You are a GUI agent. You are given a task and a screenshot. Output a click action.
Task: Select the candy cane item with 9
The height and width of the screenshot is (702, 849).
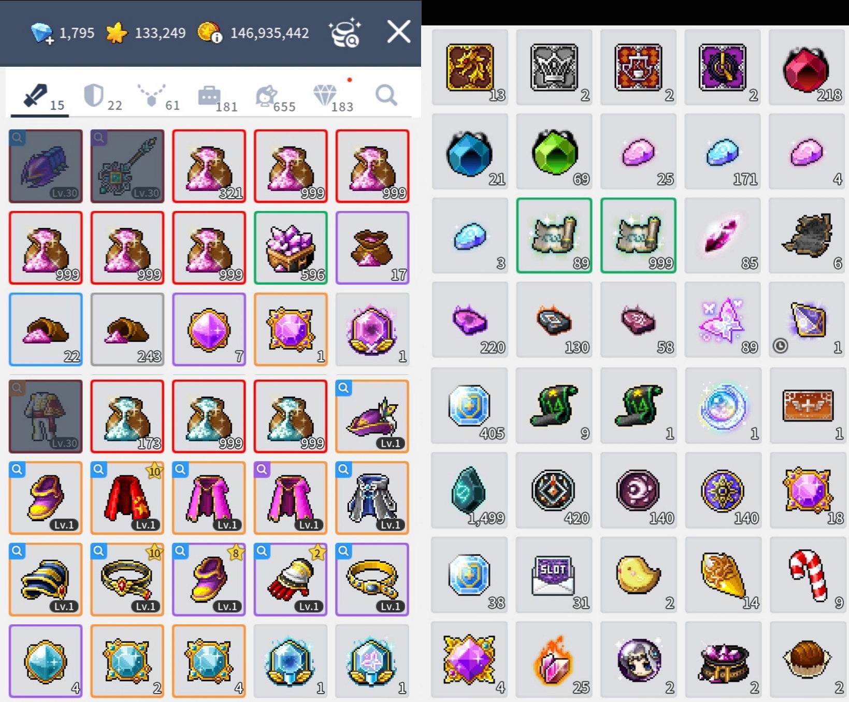tap(807, 575)
